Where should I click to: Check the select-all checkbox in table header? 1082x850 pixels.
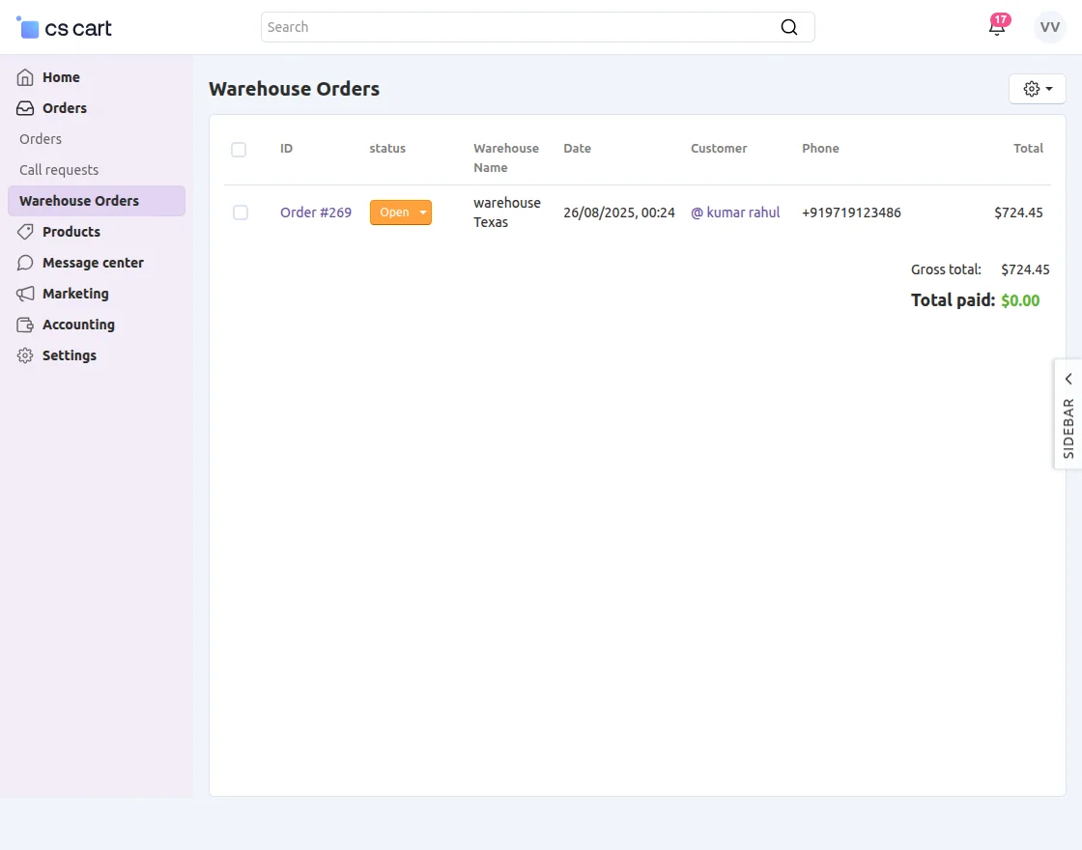(x=239, y=150)
